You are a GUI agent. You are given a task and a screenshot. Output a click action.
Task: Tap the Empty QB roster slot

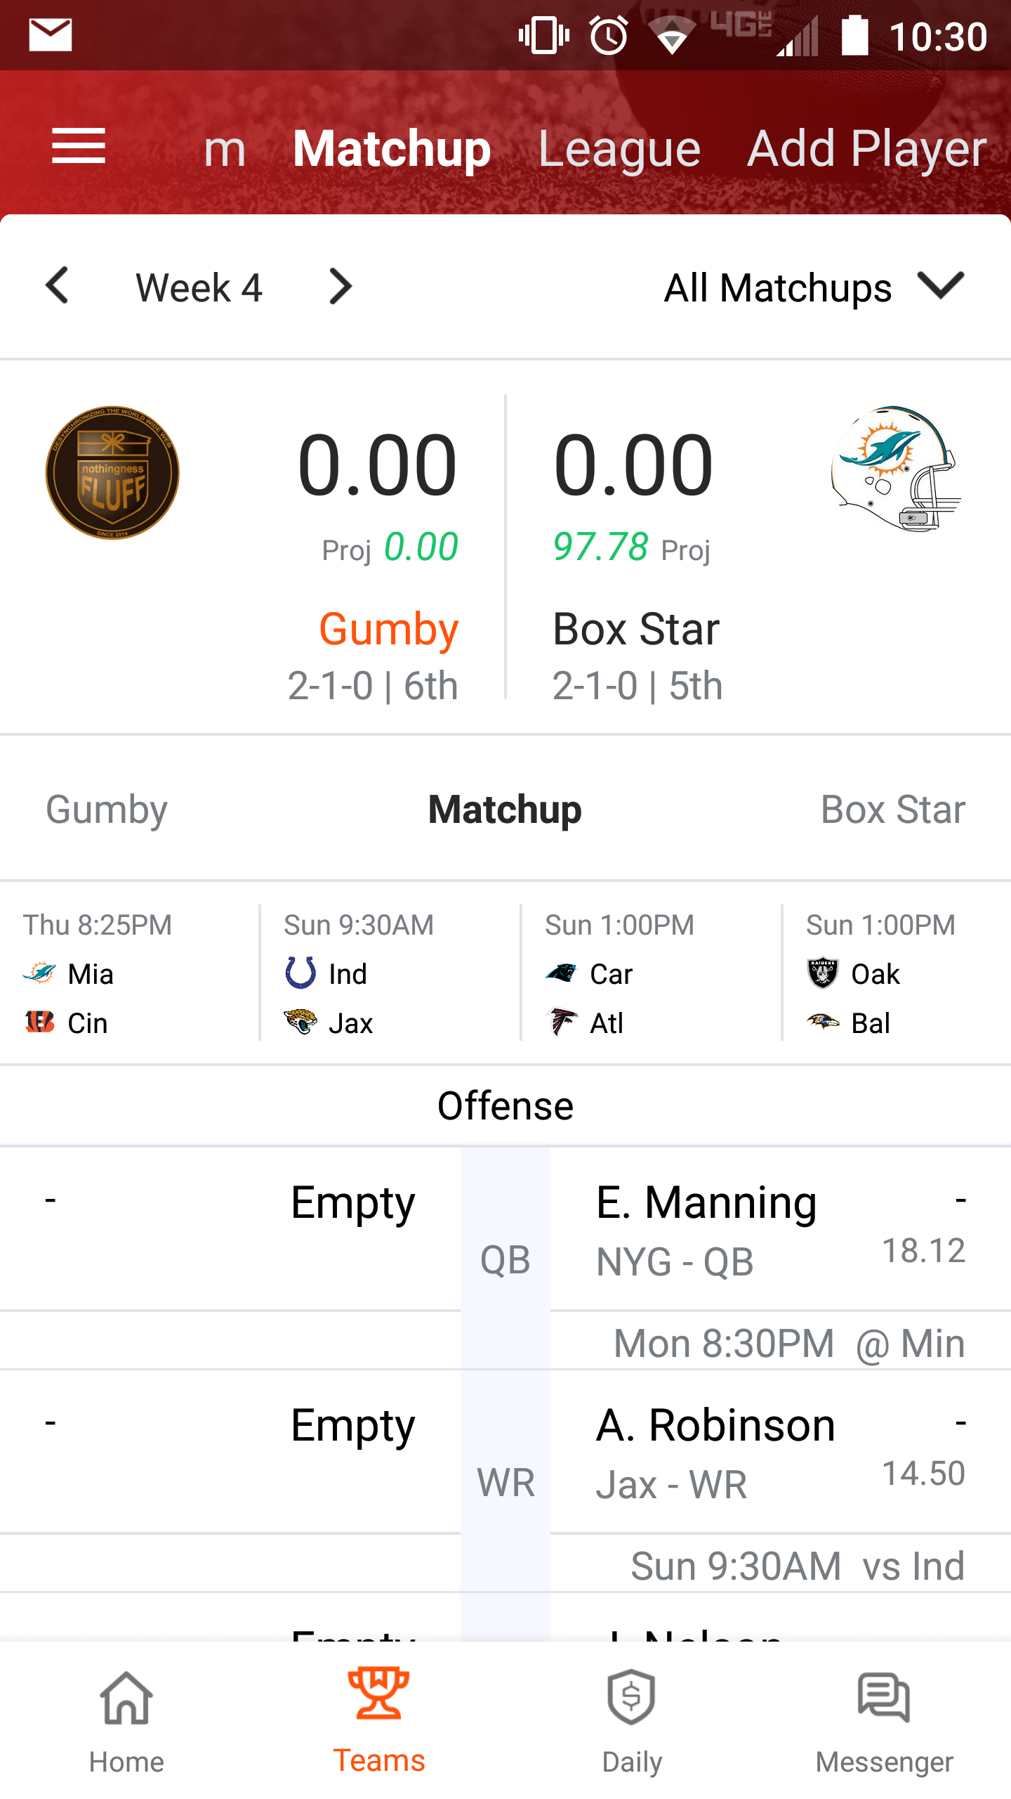230,1230
